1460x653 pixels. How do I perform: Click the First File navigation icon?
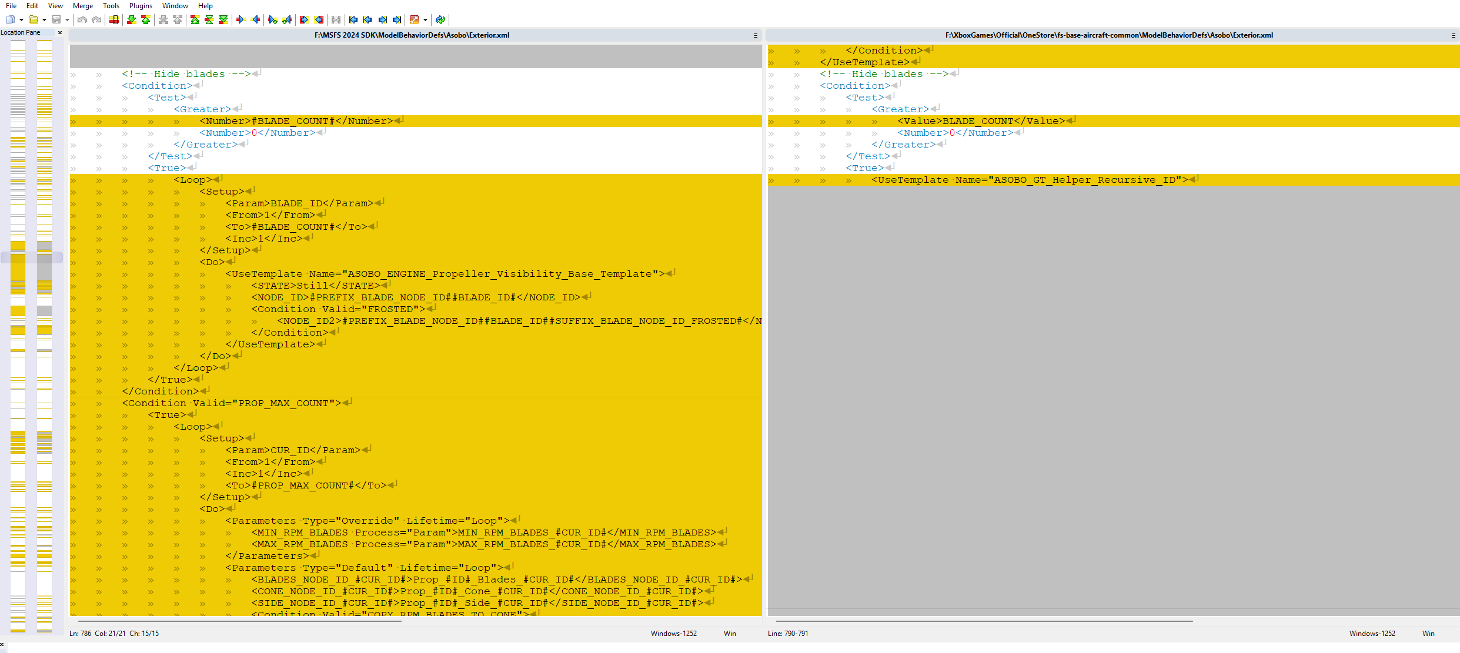click(353, 19)
